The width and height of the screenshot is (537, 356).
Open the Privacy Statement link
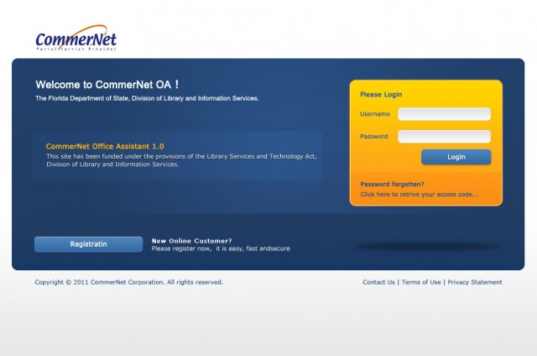pos(475,282)
